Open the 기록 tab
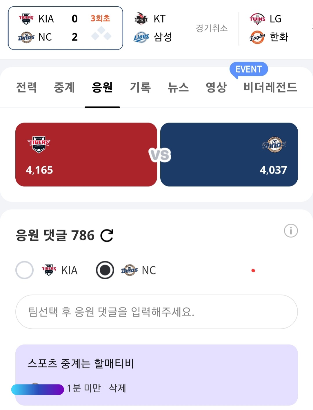 [140, 88]
